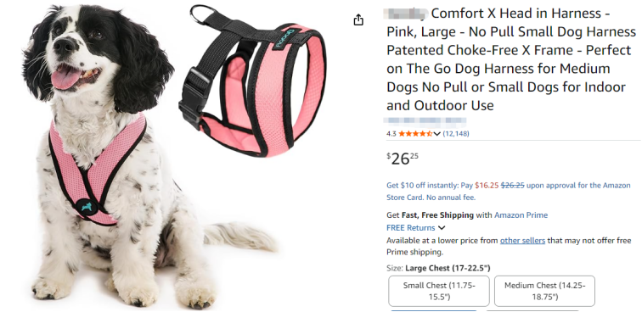
Task: Expand the FREE Returns chevron
Action: [x=442, y=228]
